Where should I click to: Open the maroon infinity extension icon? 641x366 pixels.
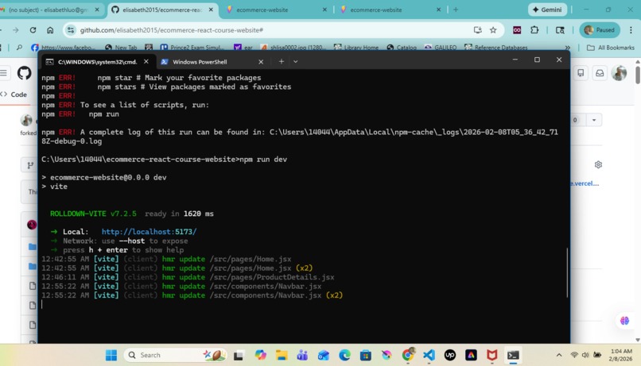point(517,30)
